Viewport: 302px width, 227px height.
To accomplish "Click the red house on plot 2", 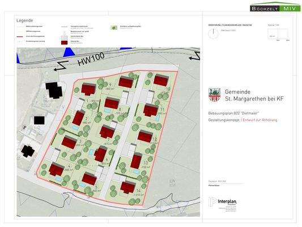I will pyautogui.click(x=78, y=117).
